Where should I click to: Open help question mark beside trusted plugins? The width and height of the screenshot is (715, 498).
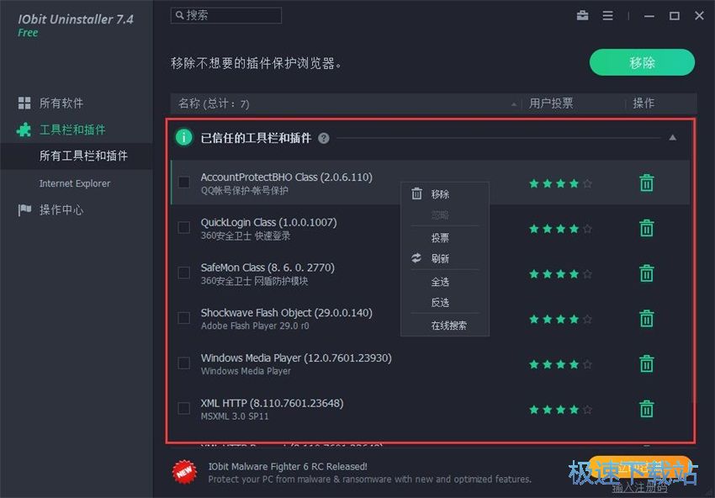point(323,138)
